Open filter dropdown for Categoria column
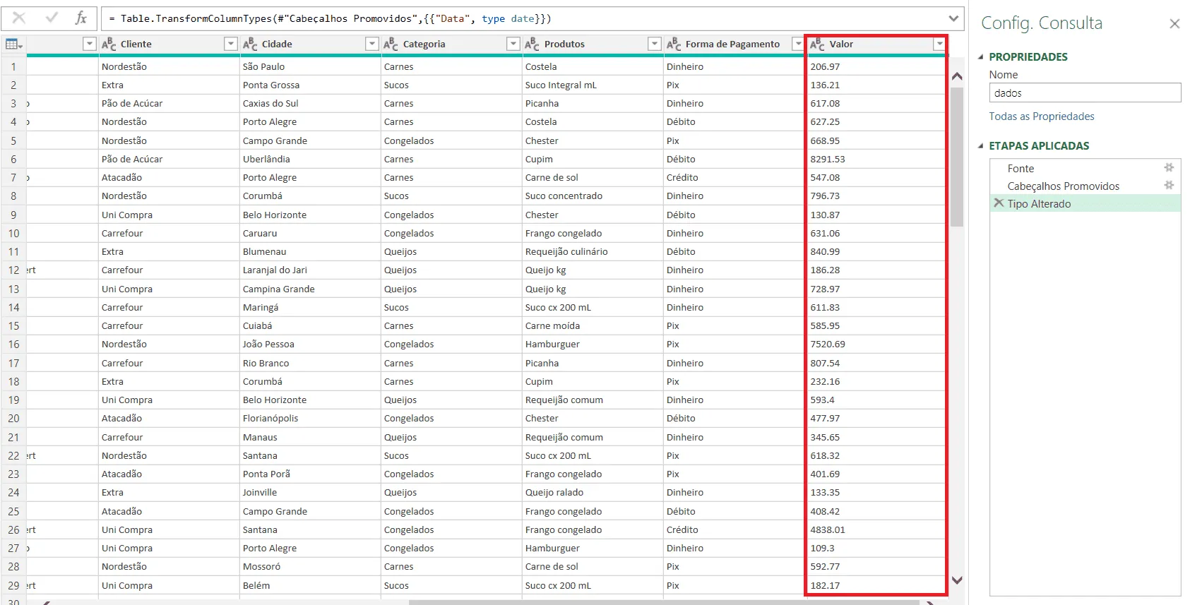This screenshot has width=1190, height=605. (513, 44)
